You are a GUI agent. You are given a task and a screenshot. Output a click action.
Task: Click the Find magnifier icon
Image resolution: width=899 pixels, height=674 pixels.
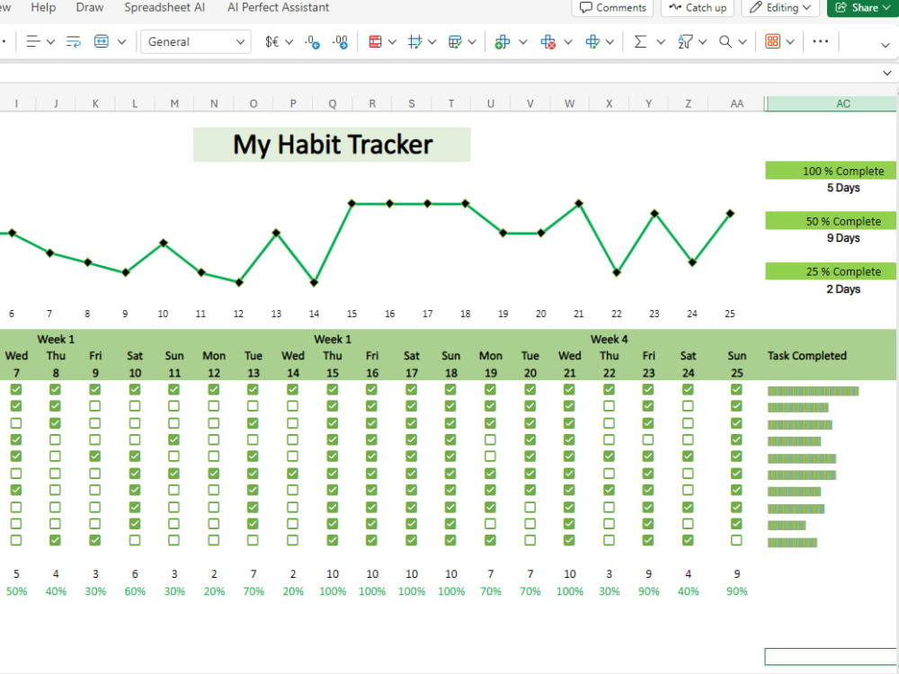point(725,42)
